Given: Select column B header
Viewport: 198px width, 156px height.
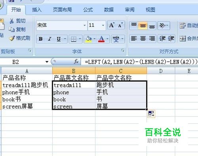Looking at the screenshot, I should [74, 71].
